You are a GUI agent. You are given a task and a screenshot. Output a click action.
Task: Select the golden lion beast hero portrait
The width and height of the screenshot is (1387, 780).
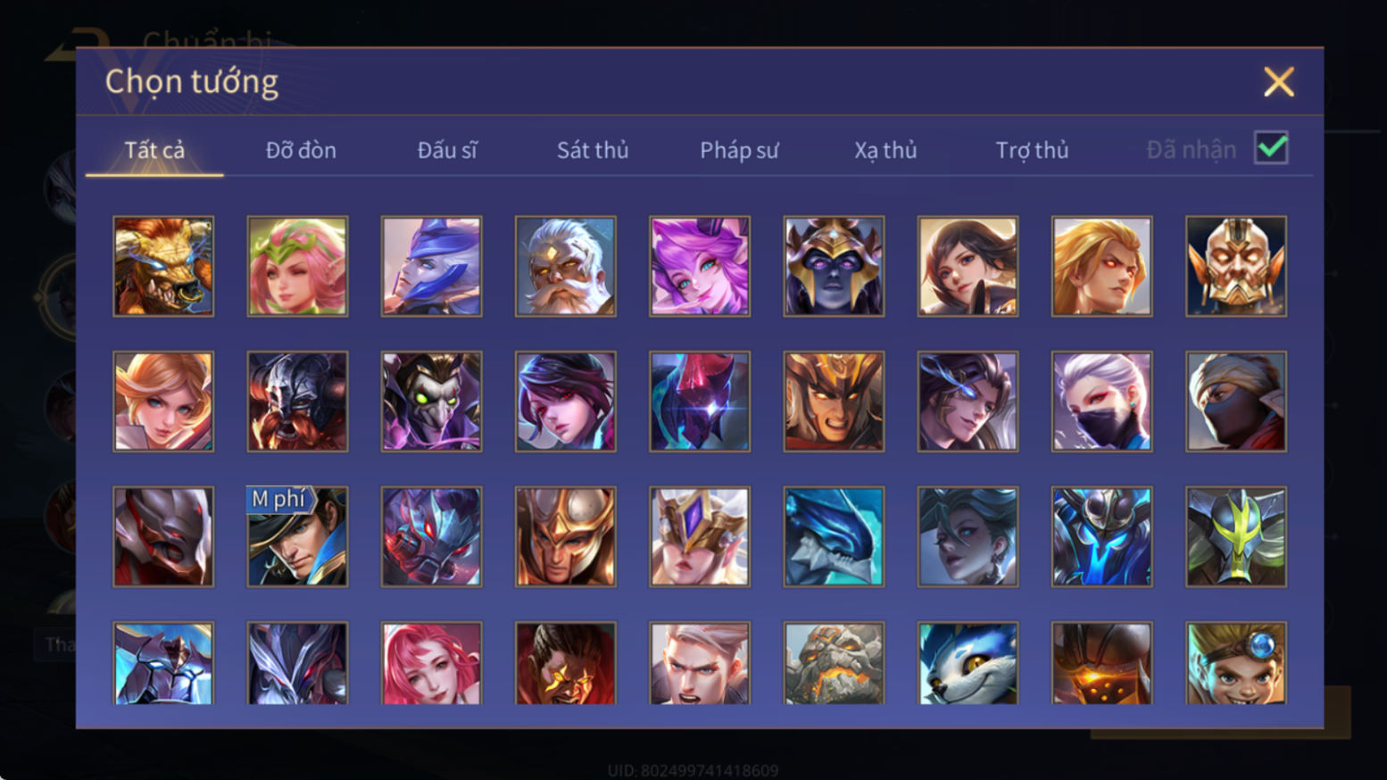163,266
